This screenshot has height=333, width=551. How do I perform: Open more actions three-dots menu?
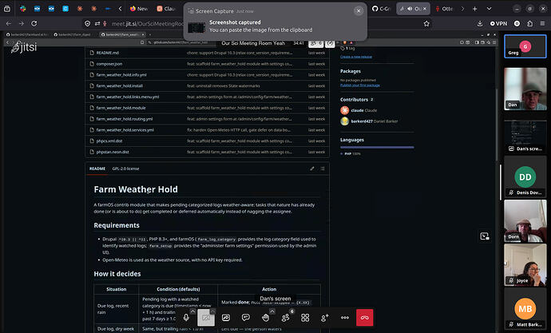click(x=345, y=318)
